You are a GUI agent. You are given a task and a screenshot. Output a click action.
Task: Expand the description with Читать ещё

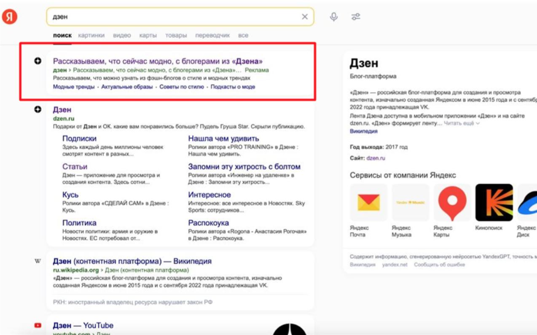pos(462,124)
